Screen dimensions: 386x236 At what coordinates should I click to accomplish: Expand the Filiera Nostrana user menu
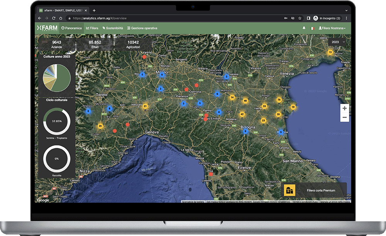(x=332, y=28)
